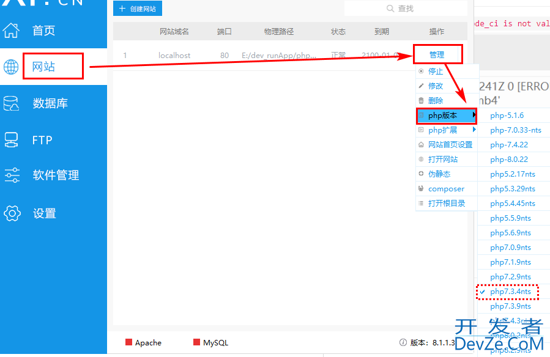Click the 网站域名 column header
The image size is (550, 357).
coord(174,32)
